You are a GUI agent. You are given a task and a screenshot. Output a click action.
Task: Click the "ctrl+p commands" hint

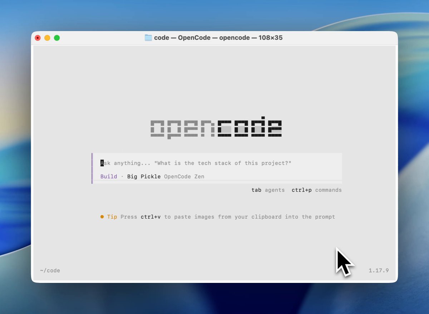pos(317,190)
